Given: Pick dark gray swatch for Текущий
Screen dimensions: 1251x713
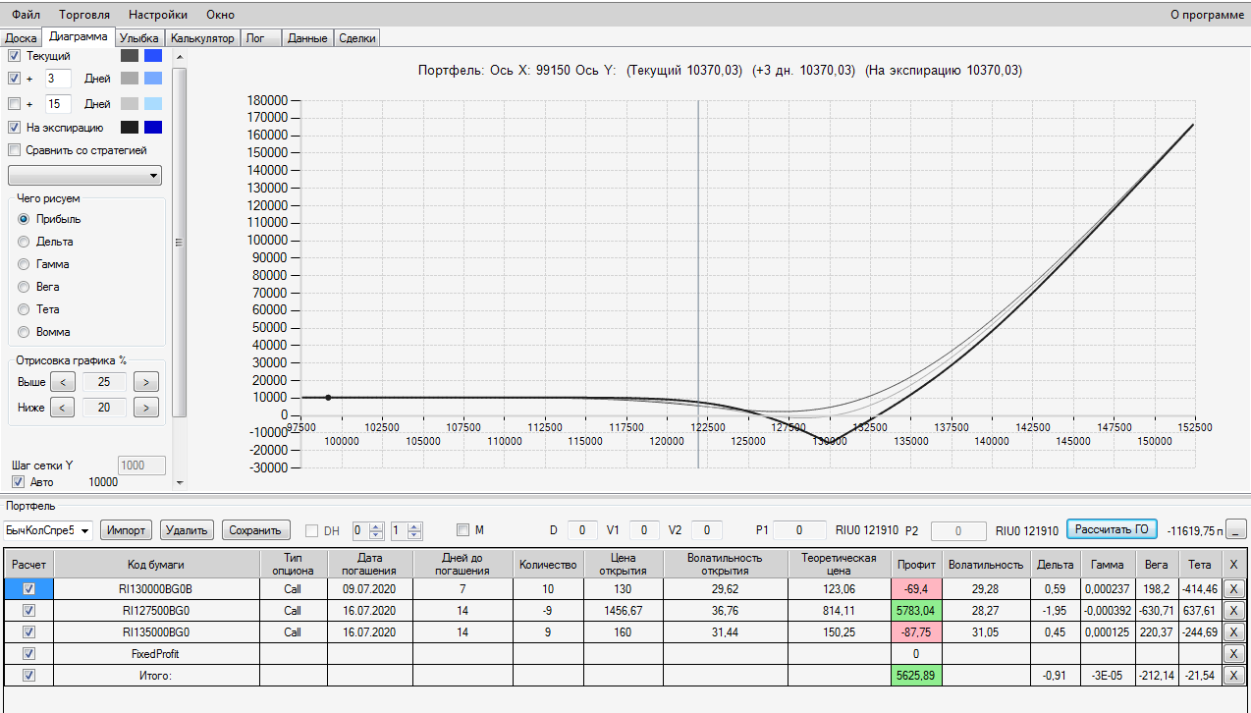Looking at the screenshot, I should click(x=130, y=56).
